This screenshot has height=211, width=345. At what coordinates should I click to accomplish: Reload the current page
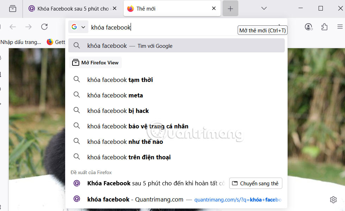44,27
